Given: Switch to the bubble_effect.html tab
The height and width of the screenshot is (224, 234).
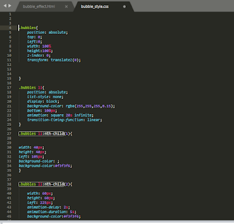Looking at the screenshot, I should 39,6.
